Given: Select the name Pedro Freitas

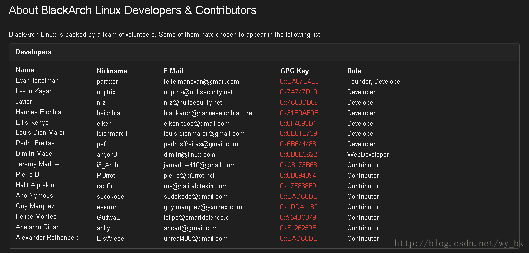Looking at the screenshot, I should click(35, 143).
